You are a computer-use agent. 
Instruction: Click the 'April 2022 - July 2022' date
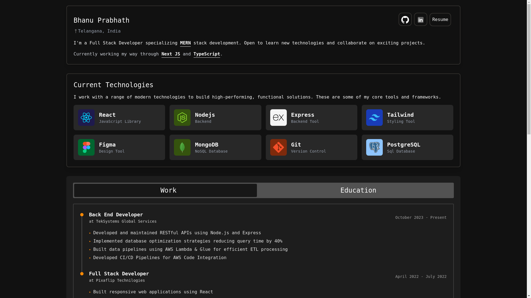421,276
